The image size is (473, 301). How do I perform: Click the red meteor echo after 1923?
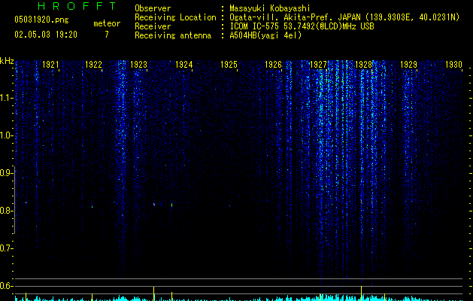(x=154, y=205)
